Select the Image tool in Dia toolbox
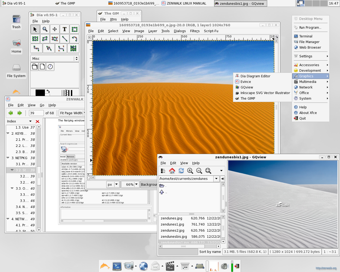This screenshot has height=272, width=340. tap(73, 48)
